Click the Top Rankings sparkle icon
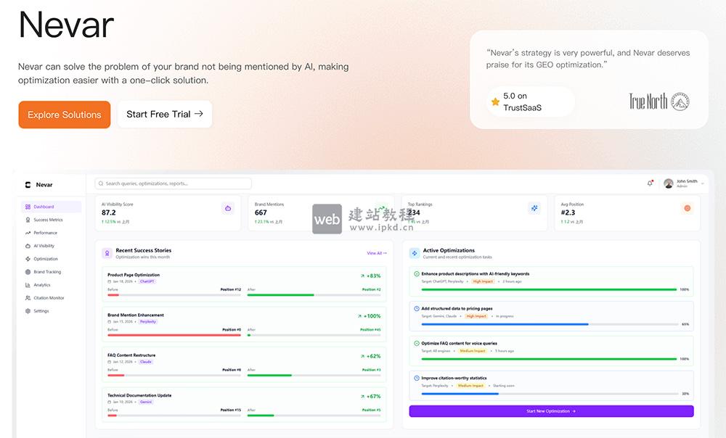 tap(534, 208)
